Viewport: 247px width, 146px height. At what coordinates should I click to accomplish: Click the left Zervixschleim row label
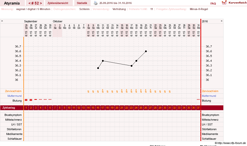[x=13, y=91]
